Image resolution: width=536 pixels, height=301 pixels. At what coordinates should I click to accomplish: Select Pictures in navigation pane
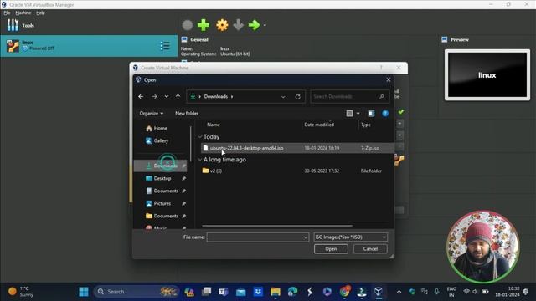[162, 203]
